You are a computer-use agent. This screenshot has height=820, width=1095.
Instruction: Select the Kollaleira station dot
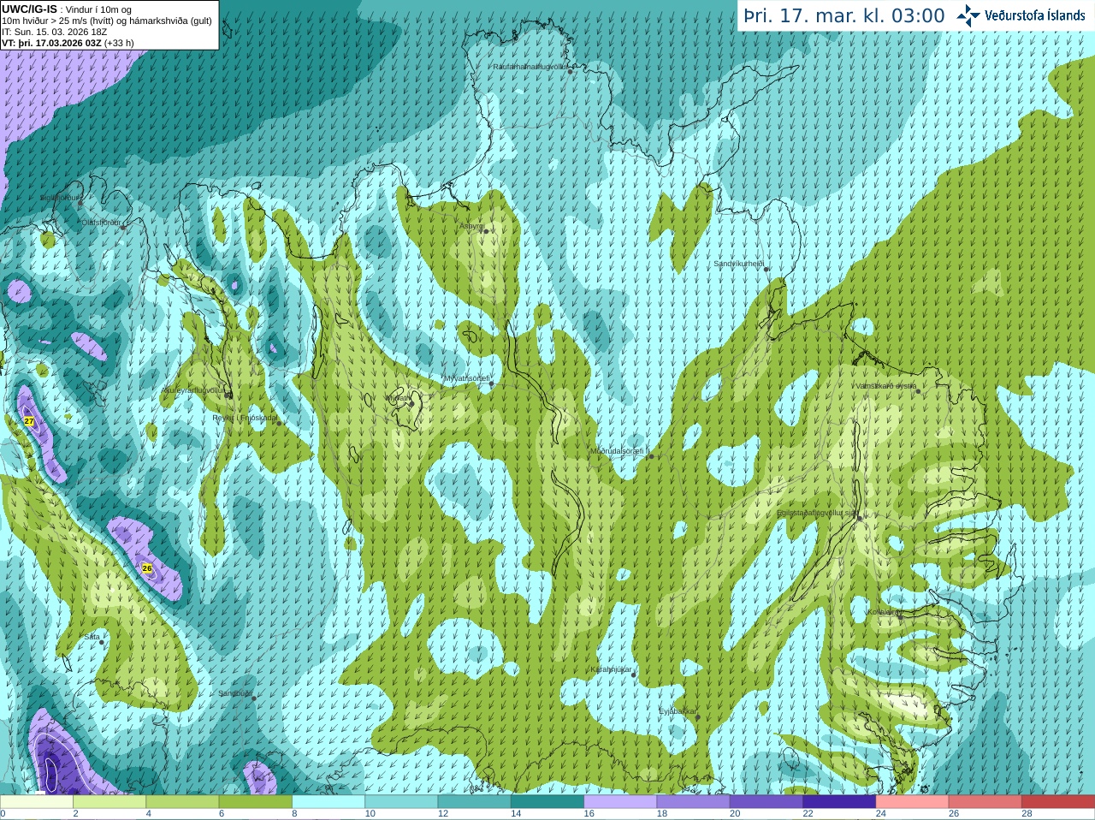click(x=900, y=616)
